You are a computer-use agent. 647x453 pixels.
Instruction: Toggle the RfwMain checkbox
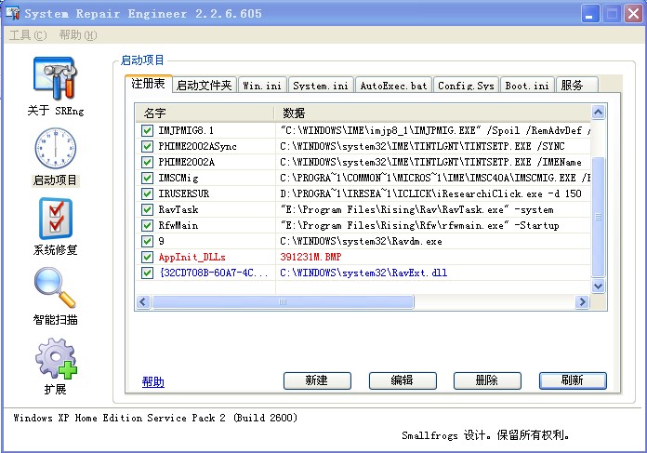147,225
